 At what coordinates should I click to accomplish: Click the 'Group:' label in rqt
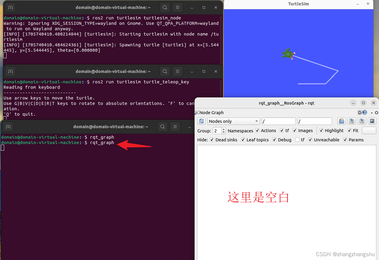204,131
